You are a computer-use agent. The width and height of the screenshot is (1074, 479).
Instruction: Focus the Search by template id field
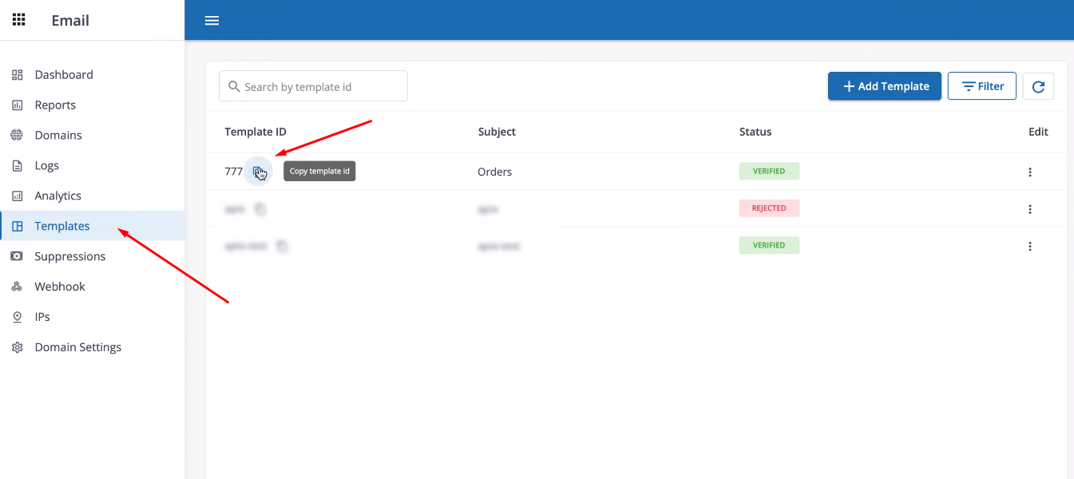(x=313, y=86)
